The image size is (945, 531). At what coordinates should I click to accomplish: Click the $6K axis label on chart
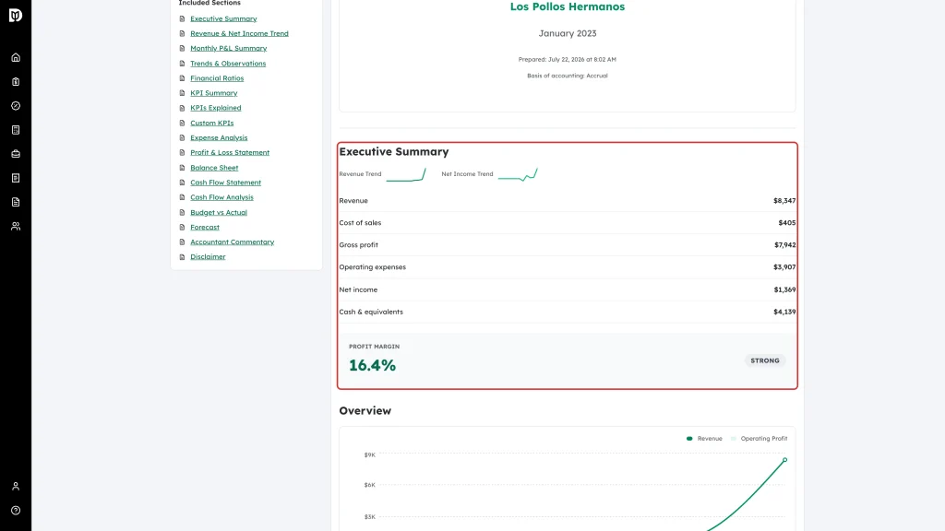coord(369,485)
